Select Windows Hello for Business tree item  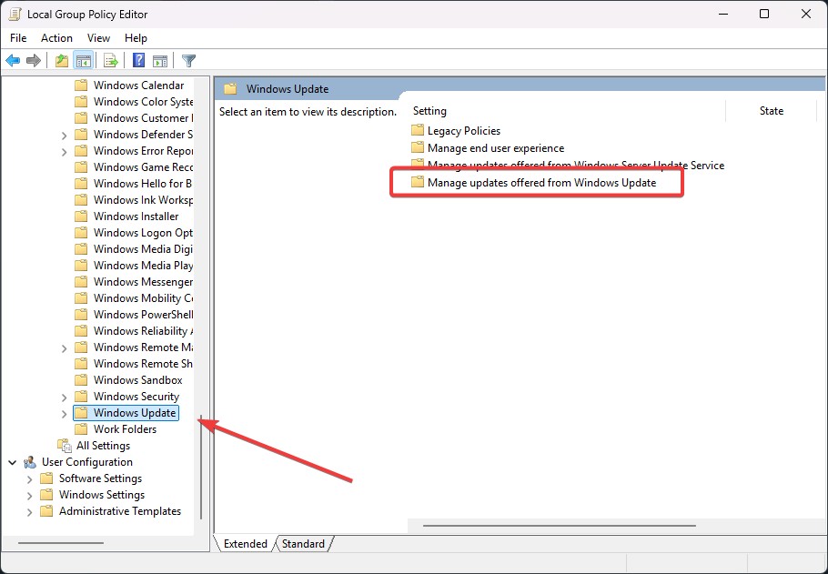143,183
